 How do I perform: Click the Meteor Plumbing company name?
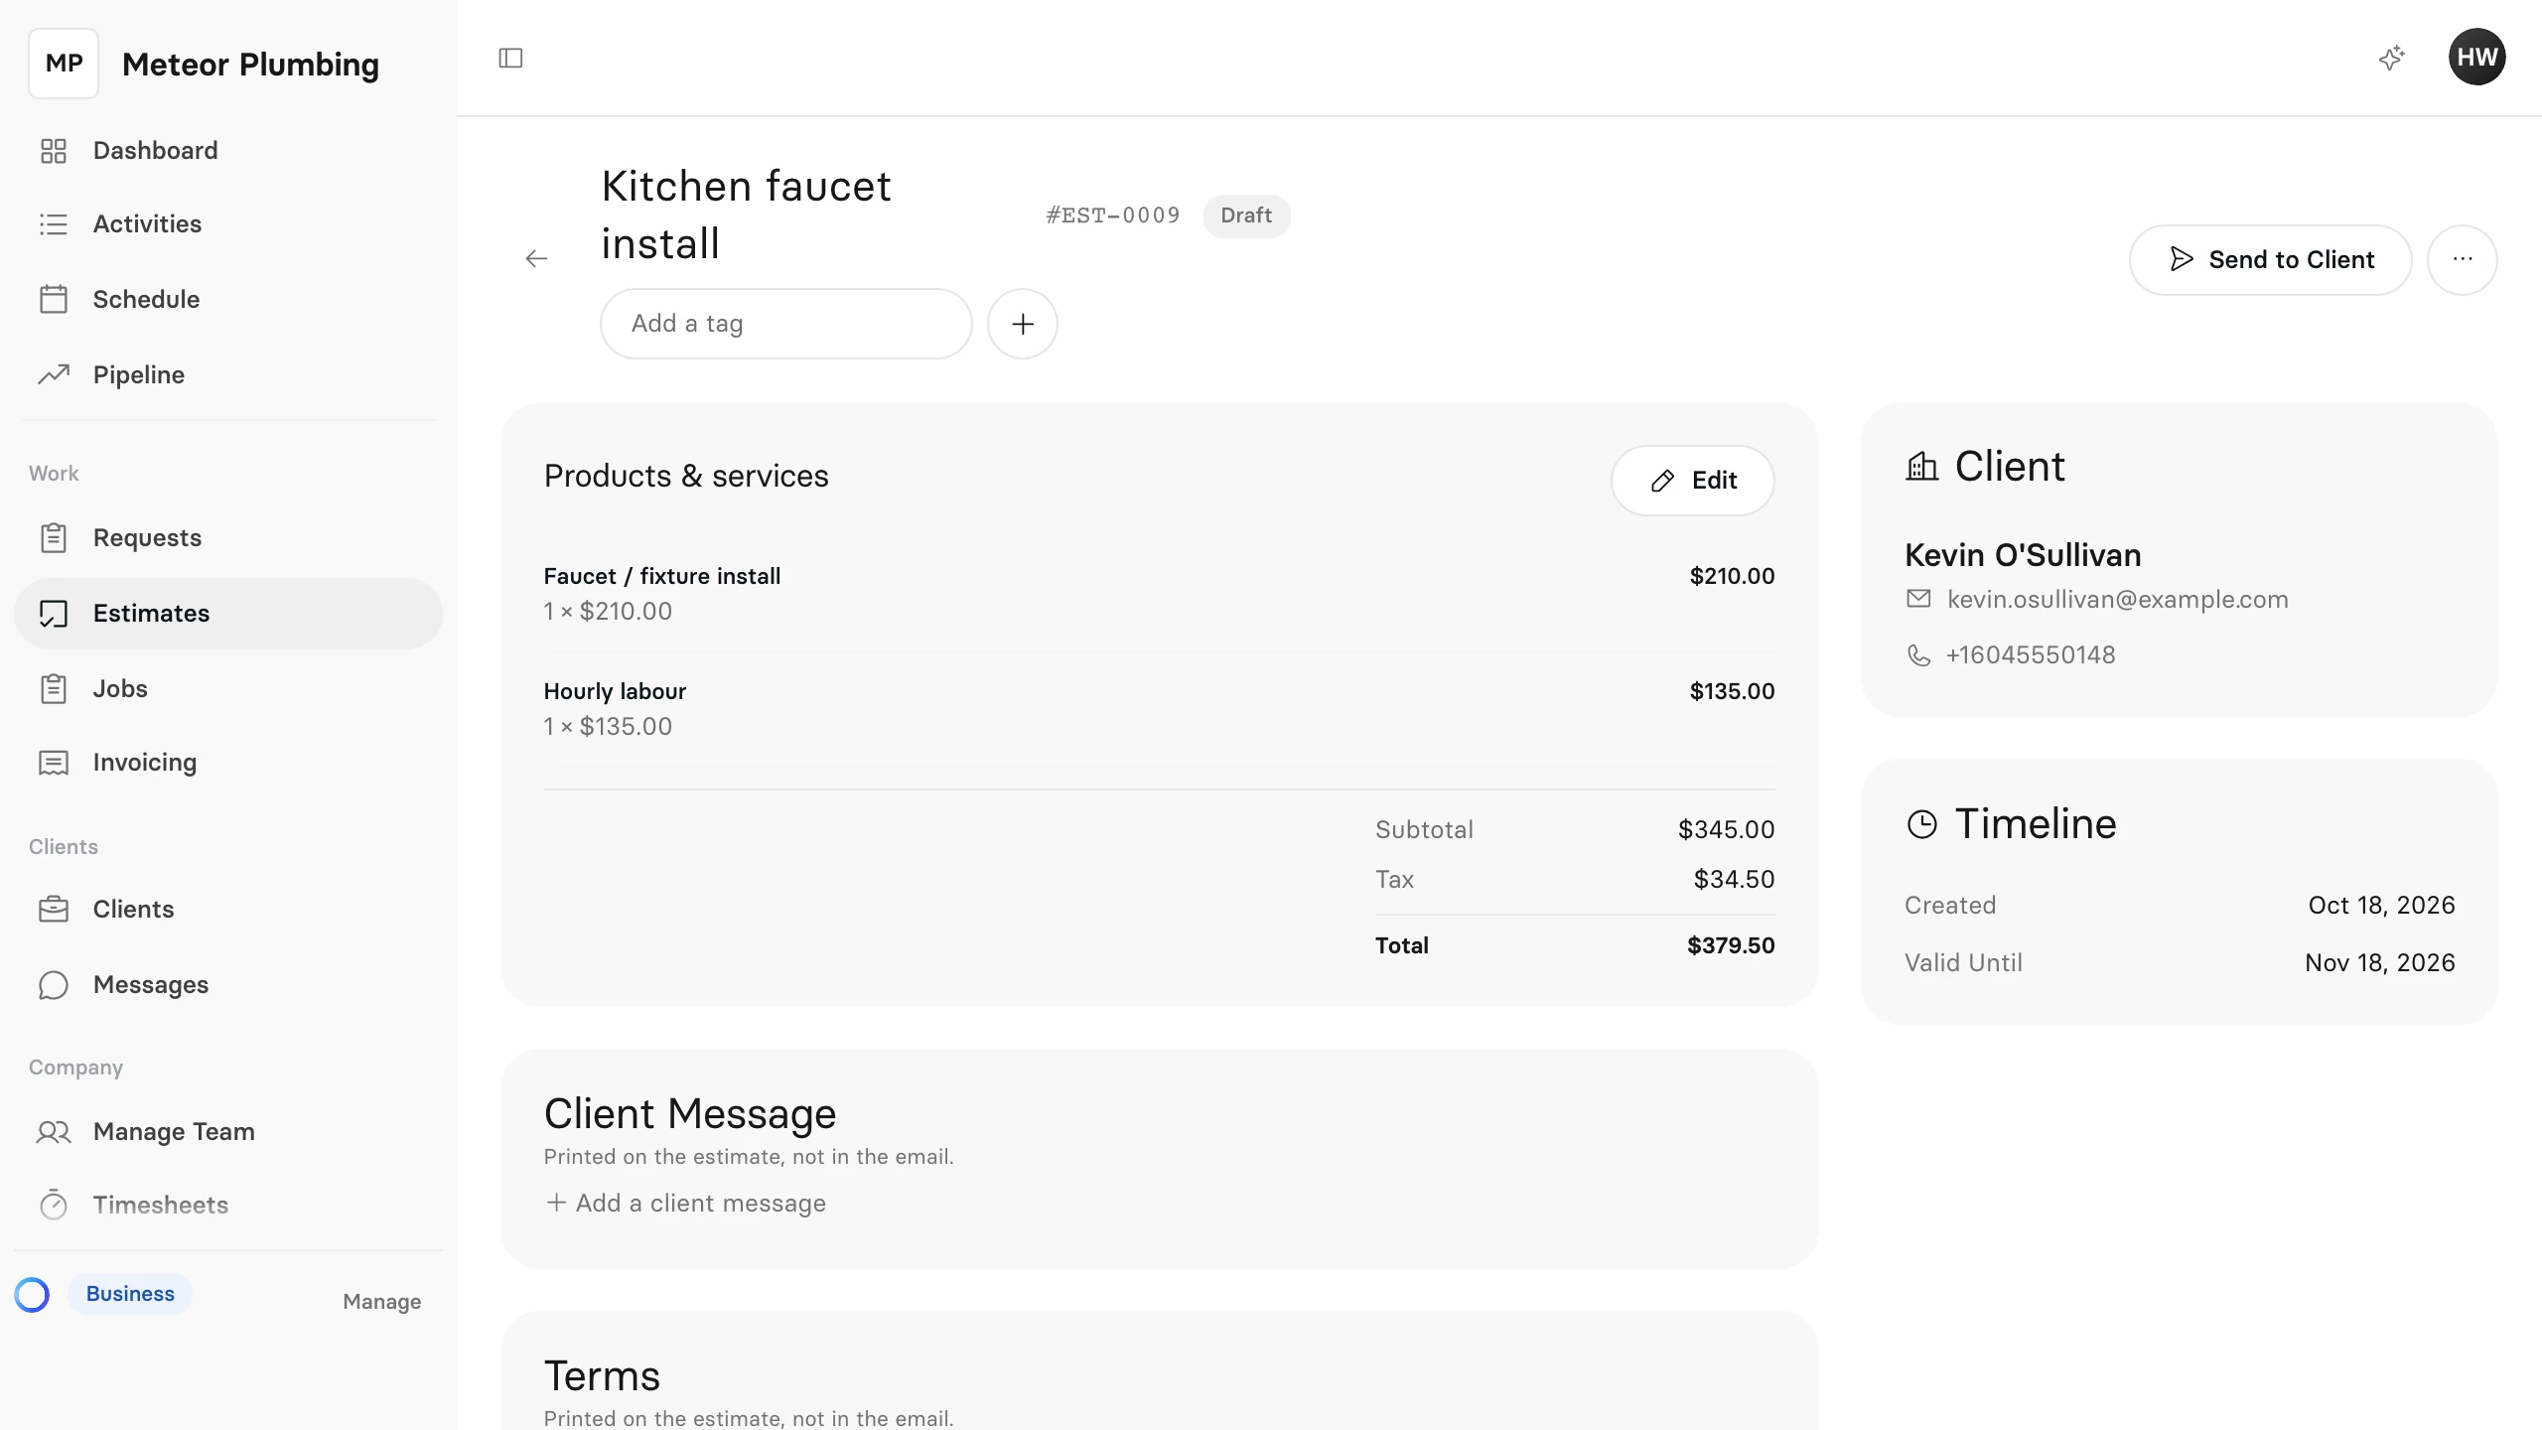coord(250,65)
